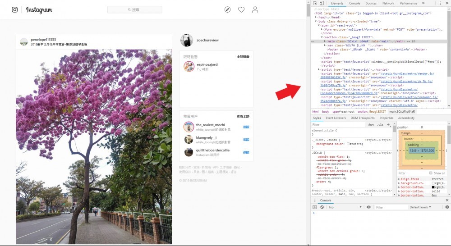Clear the console icon
451x246 pixels.
(x=322, y=207)
